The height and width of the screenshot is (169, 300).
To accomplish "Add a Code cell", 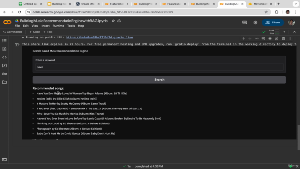I will pyautogui.click(x=35, y=32).
